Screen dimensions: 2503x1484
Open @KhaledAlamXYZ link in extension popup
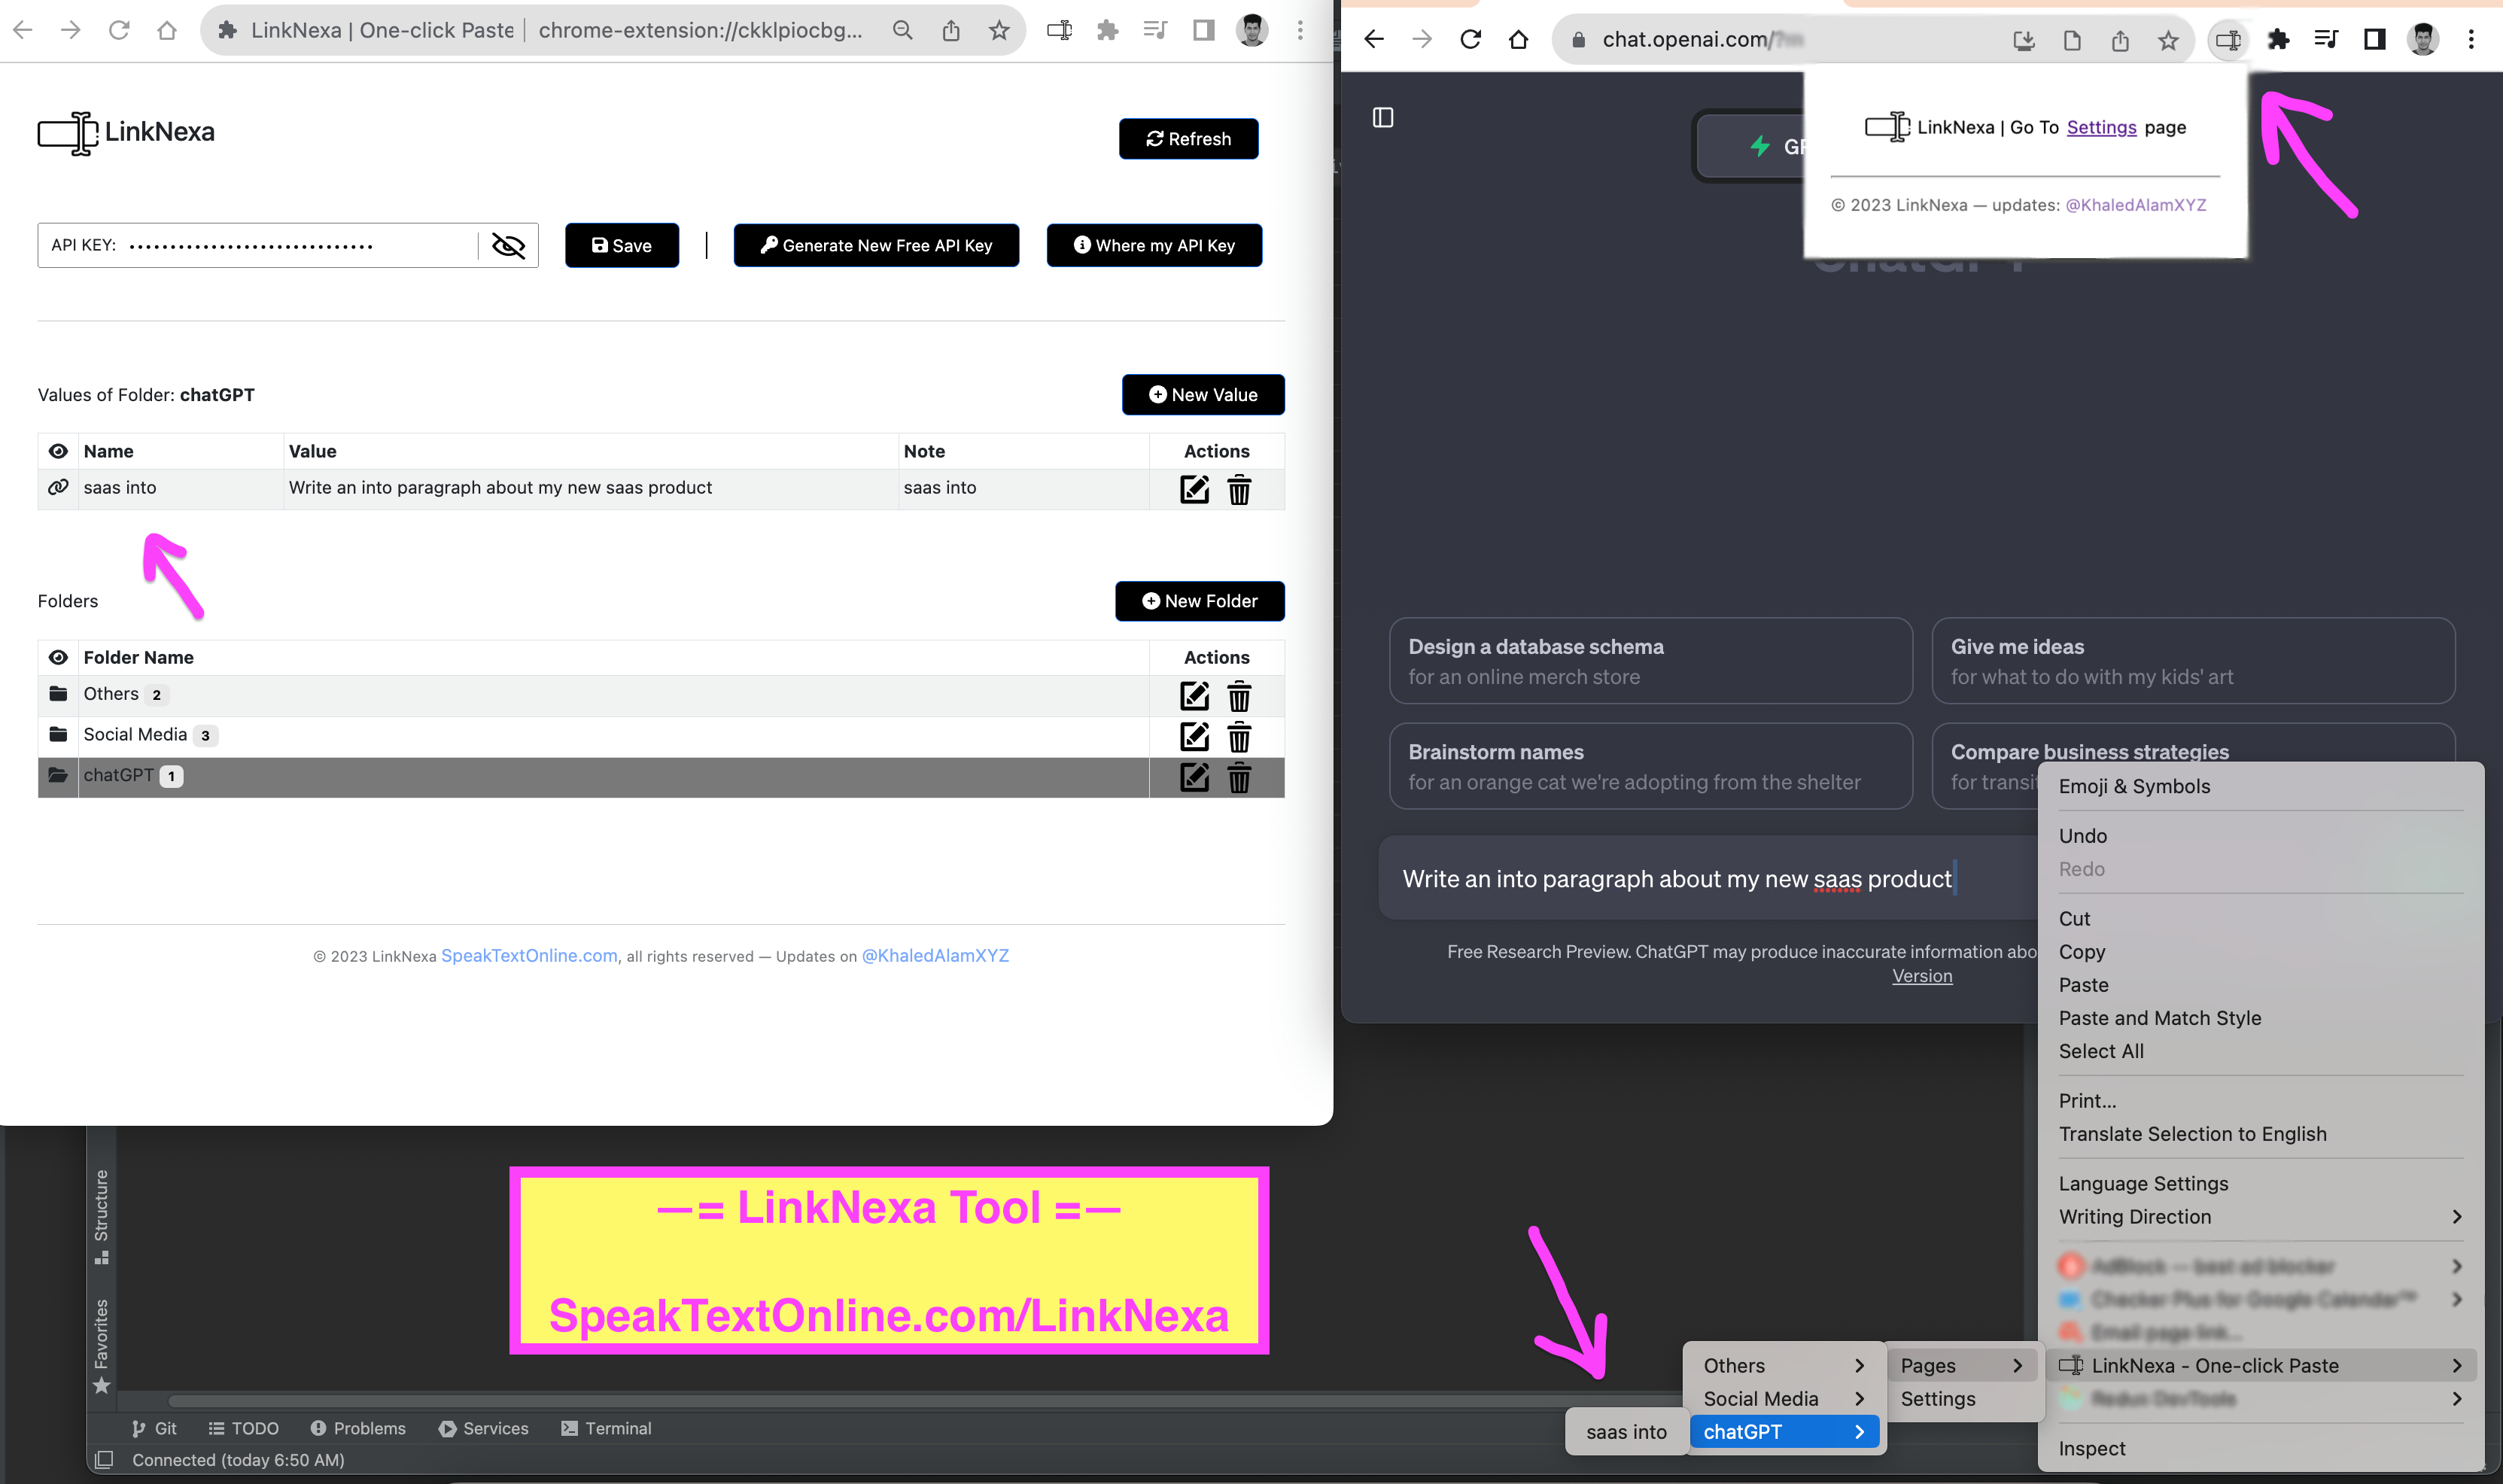pyautogui.click(x=2135, y=205)
